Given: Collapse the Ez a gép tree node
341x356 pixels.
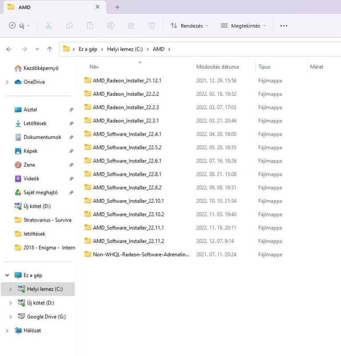Looking at the screenshot, I should pos(7,275).
